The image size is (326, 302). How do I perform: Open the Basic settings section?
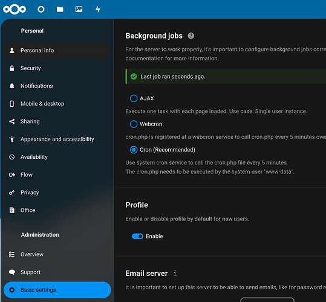(x=57, y=290)
